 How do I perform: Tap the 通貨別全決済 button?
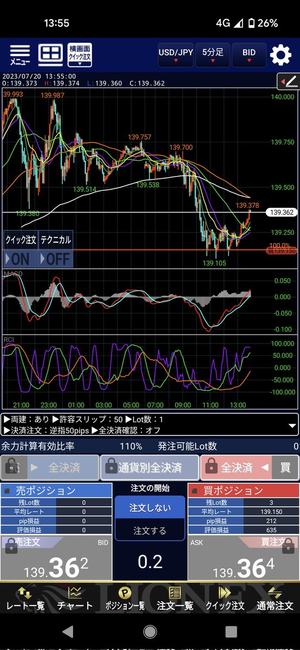(x=149, y=467)
